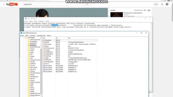This screenshot has width=173, height=97.
Task: Click Notepad vertical scrollbar
Action: click(x=151, y=56)
